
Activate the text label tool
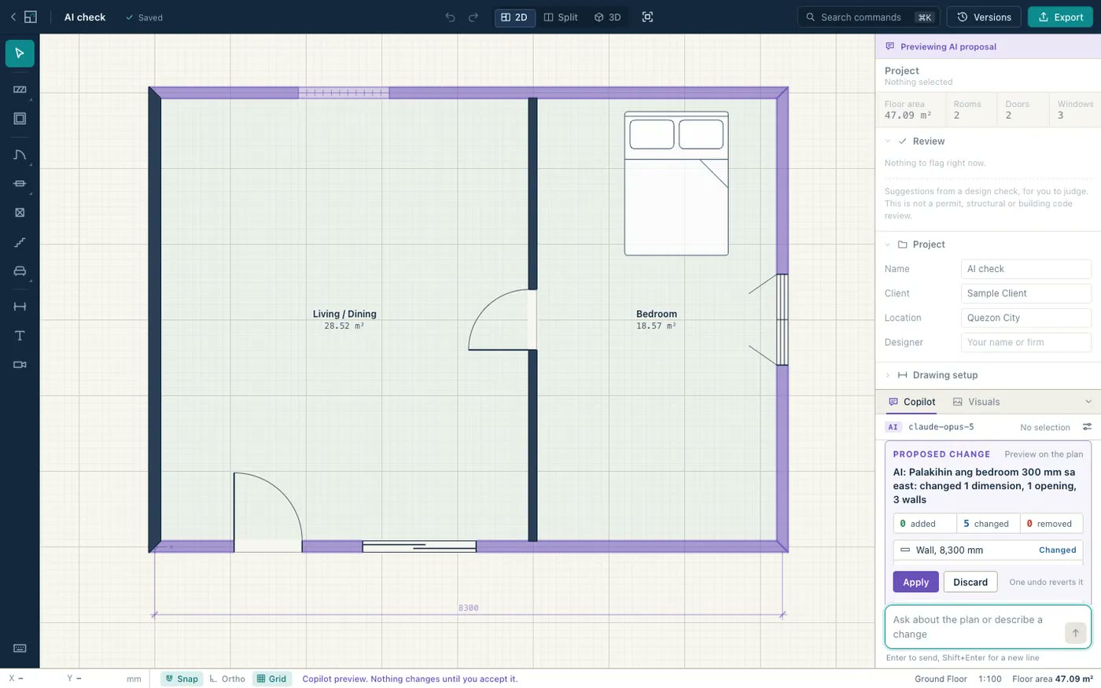click(20, 336)
